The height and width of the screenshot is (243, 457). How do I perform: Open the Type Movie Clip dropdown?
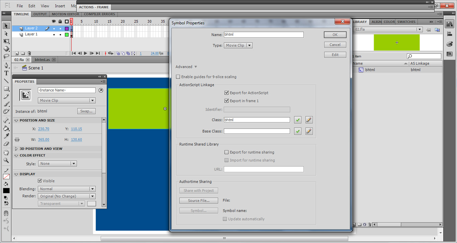pyautogui.click(x=238, y=45)
